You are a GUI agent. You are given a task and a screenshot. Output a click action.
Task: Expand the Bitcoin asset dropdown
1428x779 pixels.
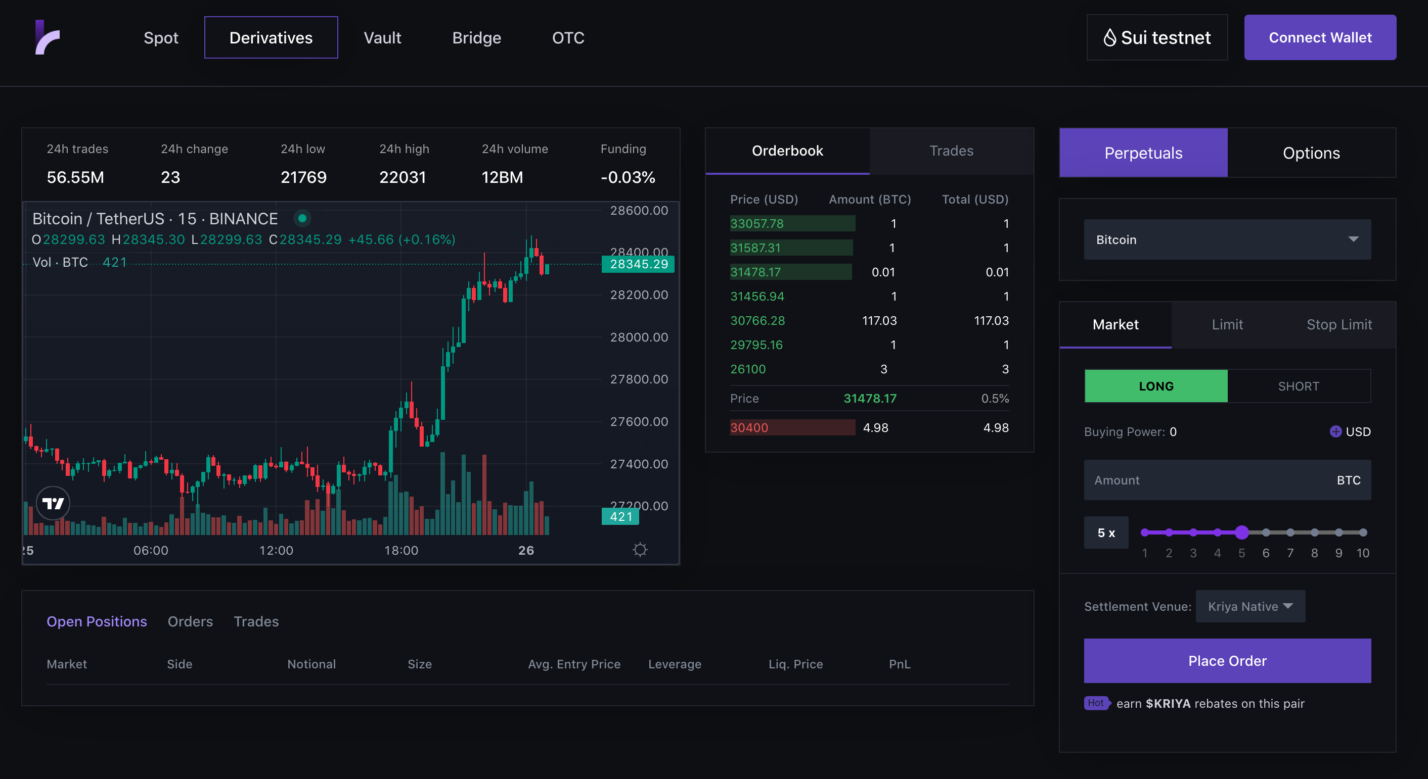tap(1227, 240)
